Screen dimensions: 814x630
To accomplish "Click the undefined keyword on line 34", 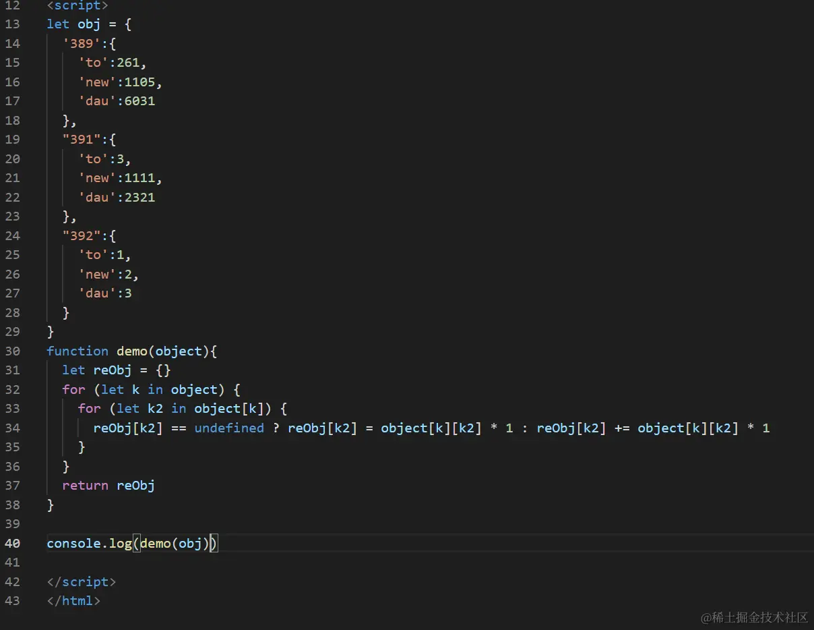I will pos(229,428).
